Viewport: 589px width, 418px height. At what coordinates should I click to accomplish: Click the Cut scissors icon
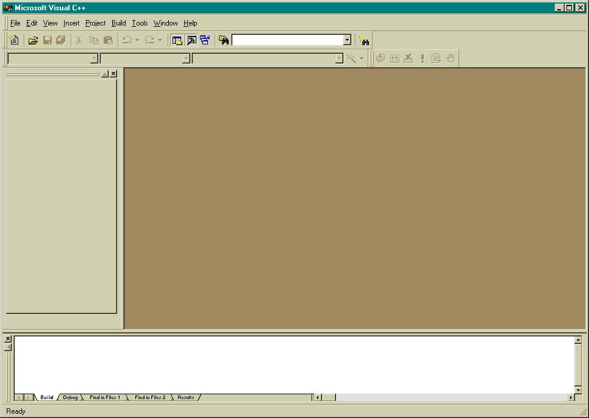pos(79,40)
